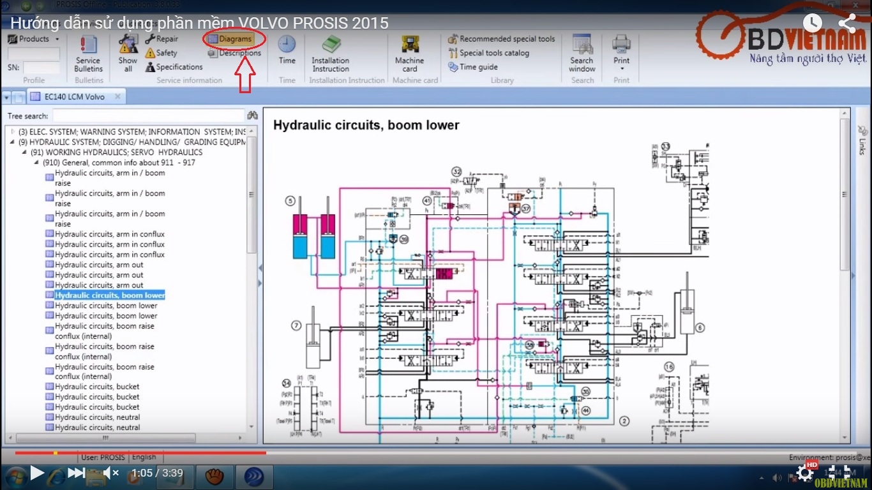Open the Links side panel
Screen dimensions: 872x490
click(862, 146)
